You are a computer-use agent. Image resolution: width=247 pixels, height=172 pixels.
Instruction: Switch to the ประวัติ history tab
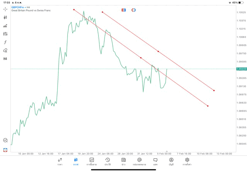pos(107,161)
